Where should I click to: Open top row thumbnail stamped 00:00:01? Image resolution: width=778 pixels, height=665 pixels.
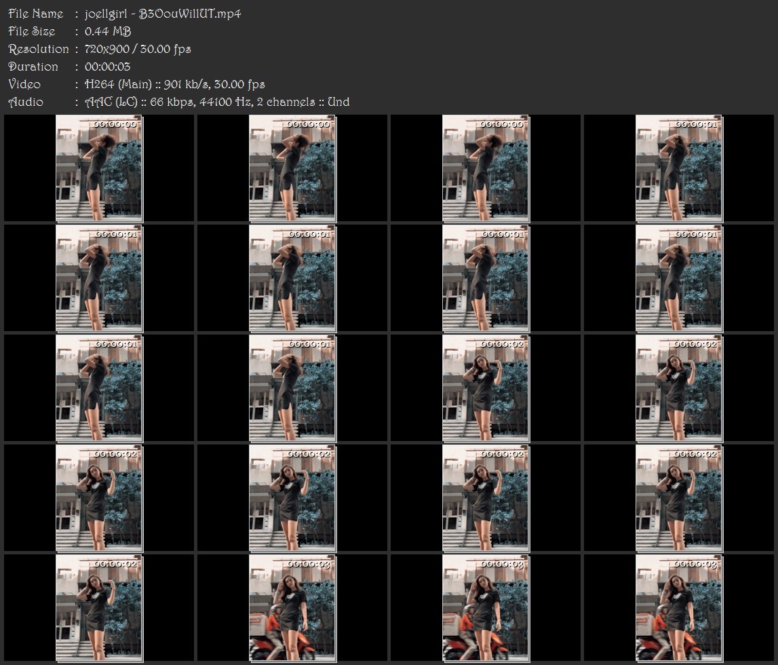point(679,168)
